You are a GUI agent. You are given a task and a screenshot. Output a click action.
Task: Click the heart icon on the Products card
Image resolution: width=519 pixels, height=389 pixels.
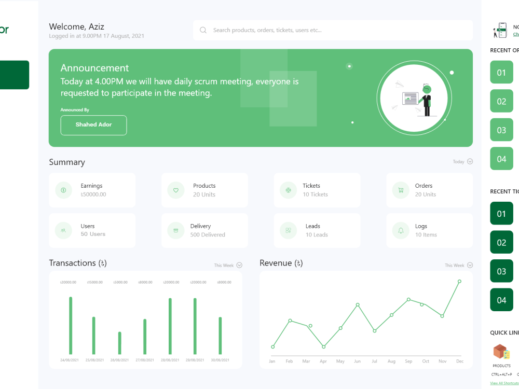pos(175,190)
